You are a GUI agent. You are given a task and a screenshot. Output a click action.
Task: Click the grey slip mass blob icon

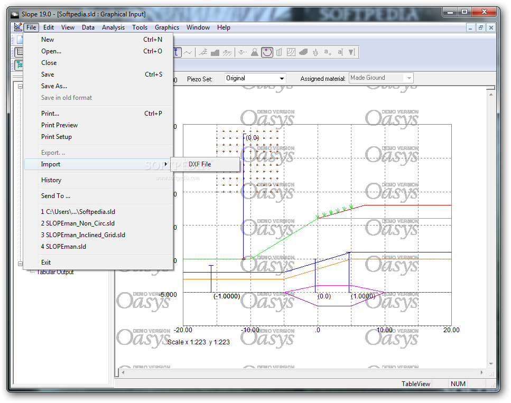(x=303, y=52)
